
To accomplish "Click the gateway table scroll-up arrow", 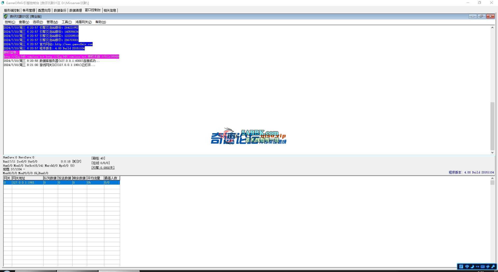I will 492,178.
